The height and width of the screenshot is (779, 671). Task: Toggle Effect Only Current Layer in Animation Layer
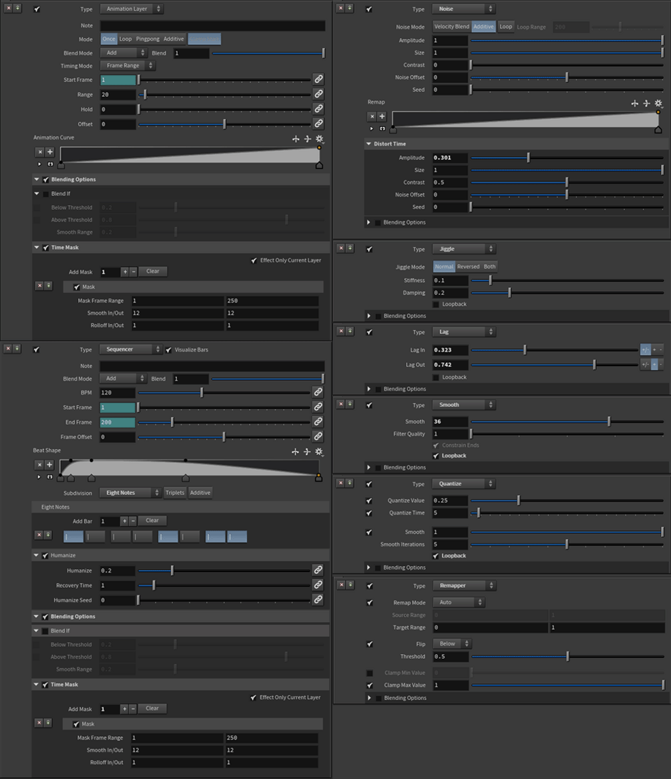pos(254,261)
